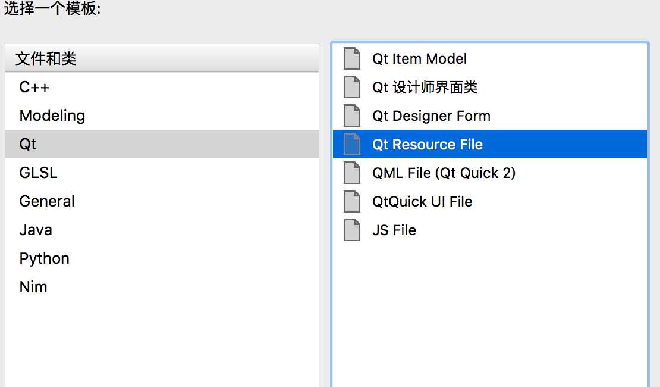This screenshot has width=660, height=387.
Task: Pick the Qt Designer Form template
Action: point(490,116)
